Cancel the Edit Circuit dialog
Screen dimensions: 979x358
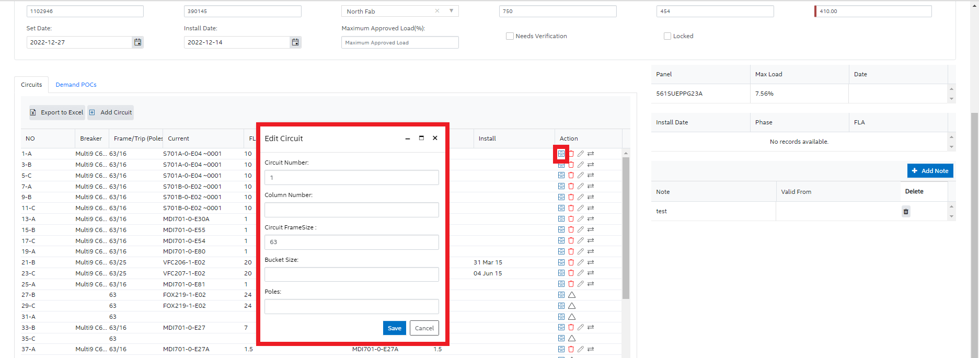(x=424, y=328)
